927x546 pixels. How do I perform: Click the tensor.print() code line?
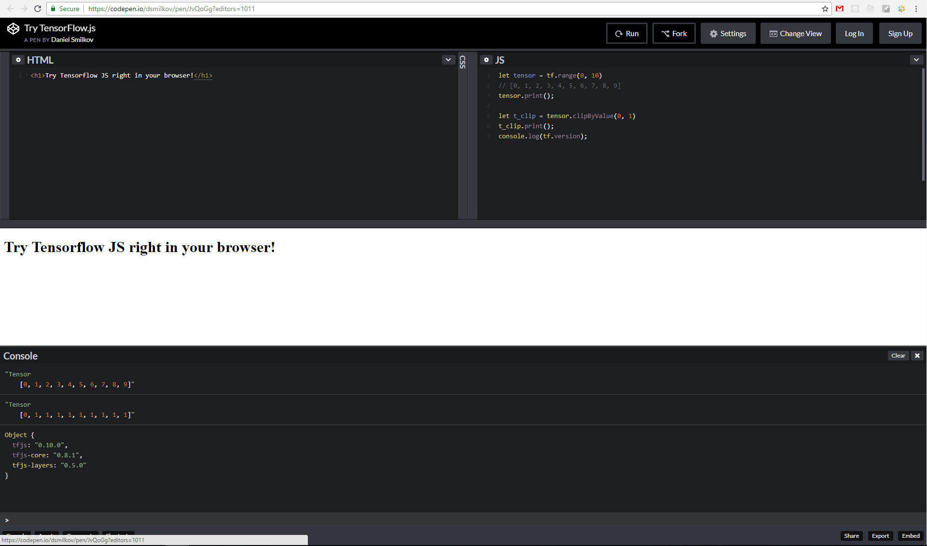[526, 96]
